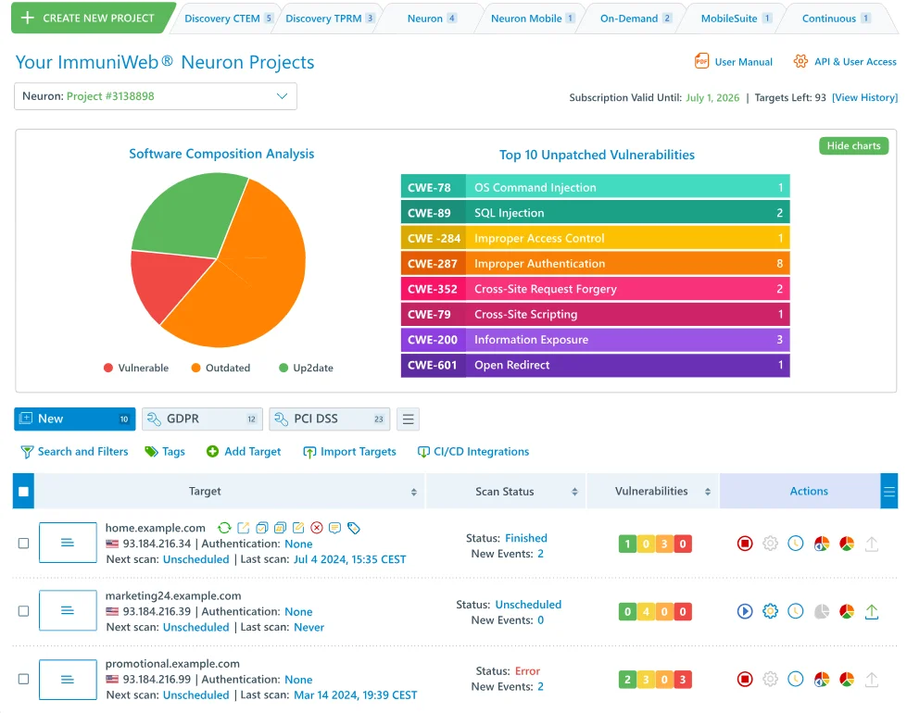This screenshot has width=907, height=713.
Task: Expand the marketing24.example.com thumbnail menu
Action: click(x=68, y=610)
